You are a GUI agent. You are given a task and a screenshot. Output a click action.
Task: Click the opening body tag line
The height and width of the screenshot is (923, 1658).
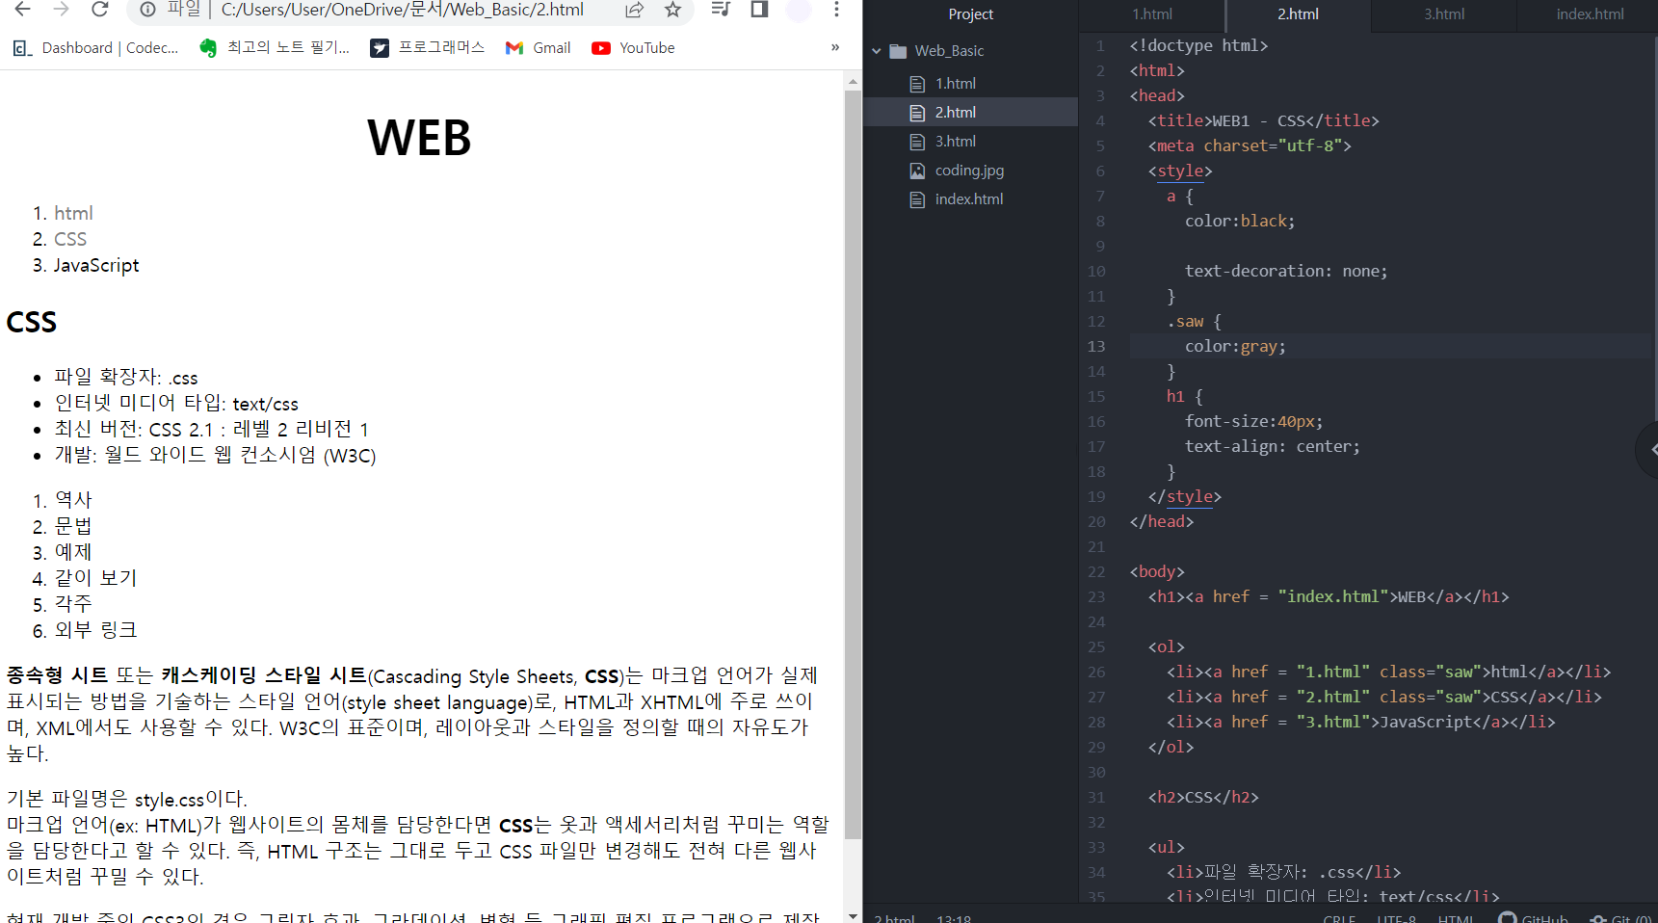point(1157,572)
